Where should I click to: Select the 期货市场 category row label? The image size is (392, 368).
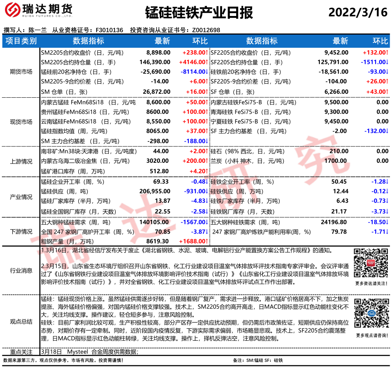[21, 72]
